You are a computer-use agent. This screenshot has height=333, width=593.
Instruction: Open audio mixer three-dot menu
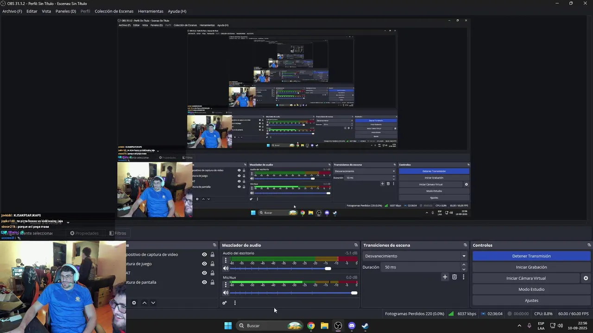[x=235, y=303]
